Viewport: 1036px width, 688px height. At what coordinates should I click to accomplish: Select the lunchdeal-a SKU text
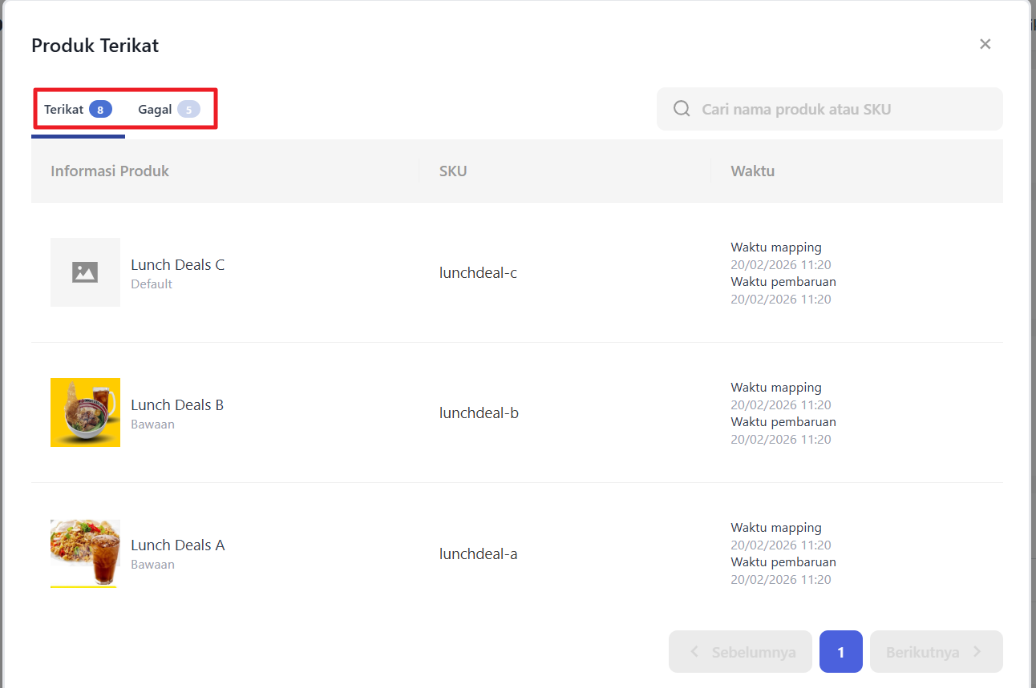pyautogui.click(x=478, y=553)
